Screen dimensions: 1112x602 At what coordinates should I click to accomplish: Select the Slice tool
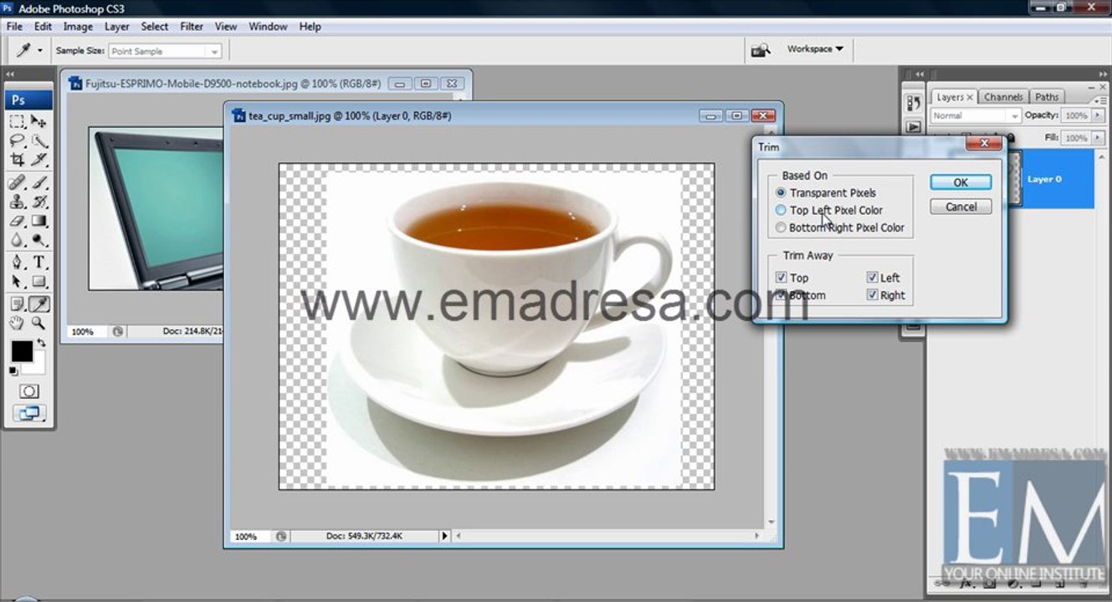click(x=39, y=159)
